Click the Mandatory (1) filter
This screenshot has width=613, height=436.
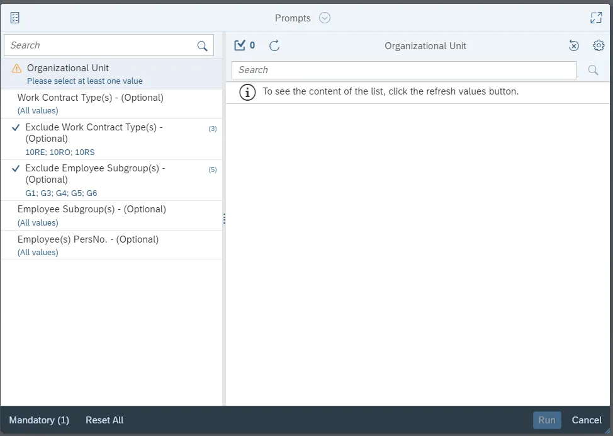pyautogui.click(x=39, y=420)
